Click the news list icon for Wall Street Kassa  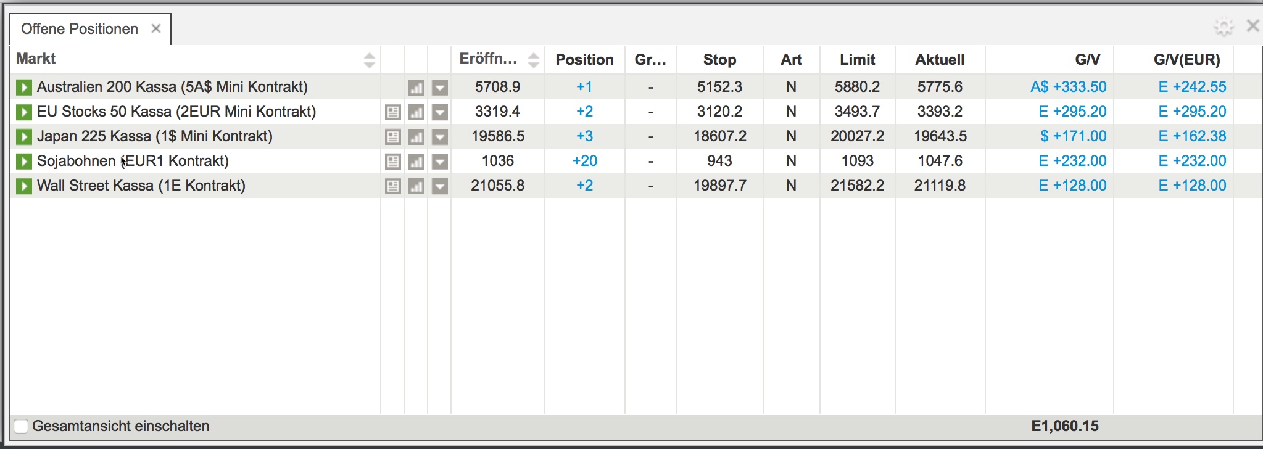pos(392,186)
